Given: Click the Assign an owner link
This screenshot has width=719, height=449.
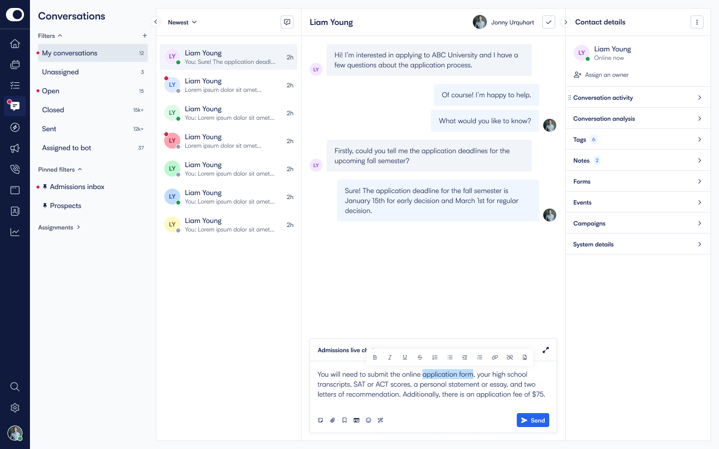Looking at the screenshot, I should (x=606, y=75).
